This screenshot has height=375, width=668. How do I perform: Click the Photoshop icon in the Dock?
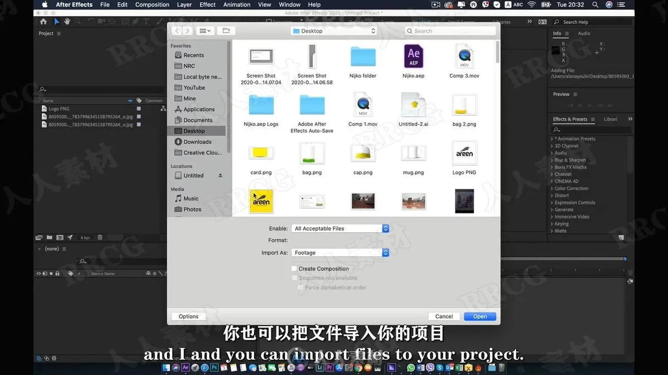[214, 368]
